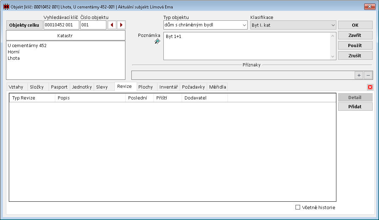This screenshot has width=379, height=220.
Task: Remove a flag with the minus button
Action: (368, 75)
